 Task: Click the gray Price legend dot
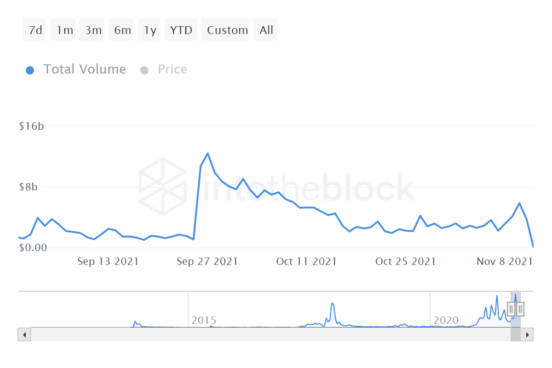click(144, 69)
